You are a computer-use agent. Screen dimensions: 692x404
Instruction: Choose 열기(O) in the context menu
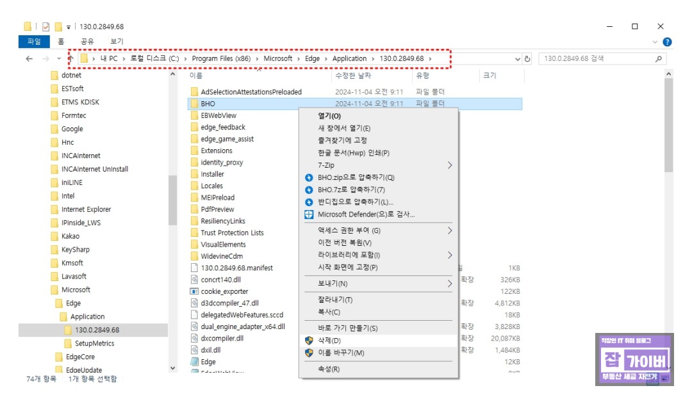tap(379, 116)
